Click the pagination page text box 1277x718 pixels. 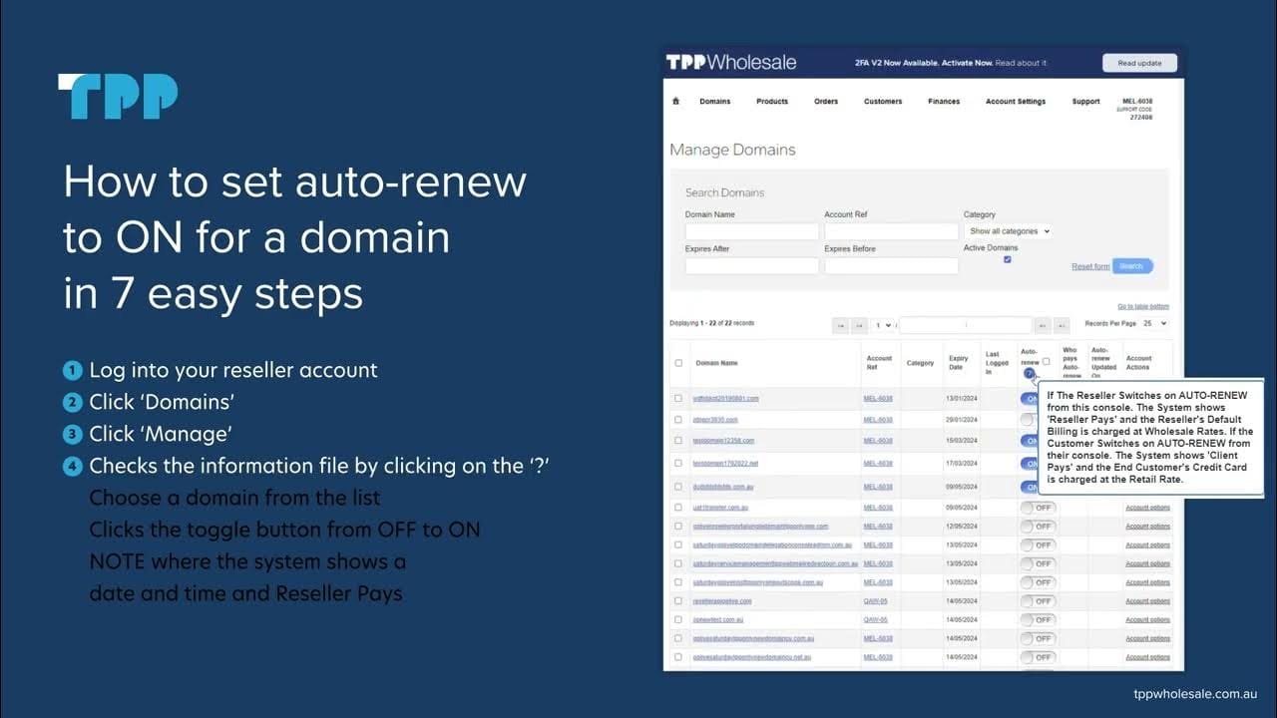click(966, 325)
